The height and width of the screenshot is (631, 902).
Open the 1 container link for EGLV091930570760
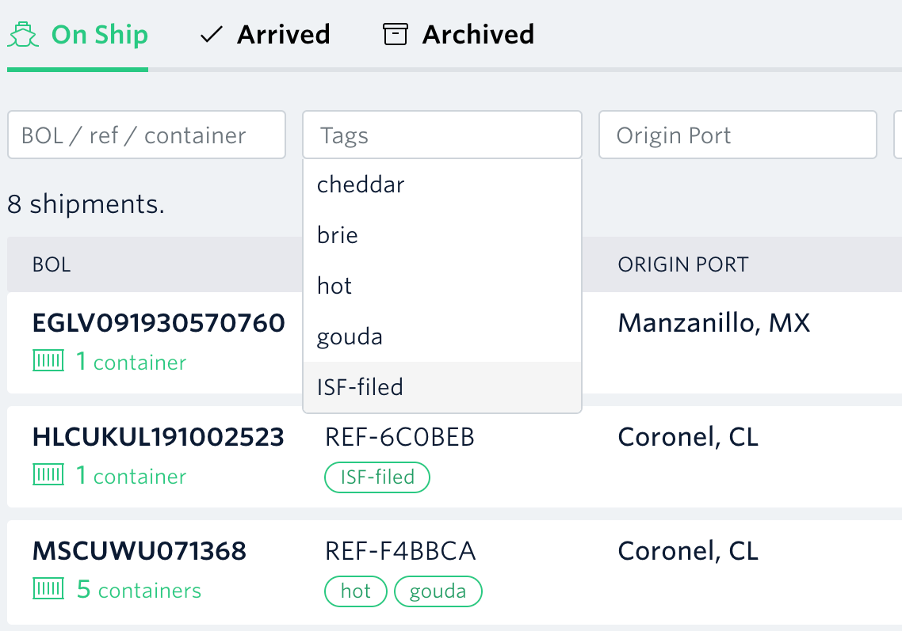tap(131, 360)
